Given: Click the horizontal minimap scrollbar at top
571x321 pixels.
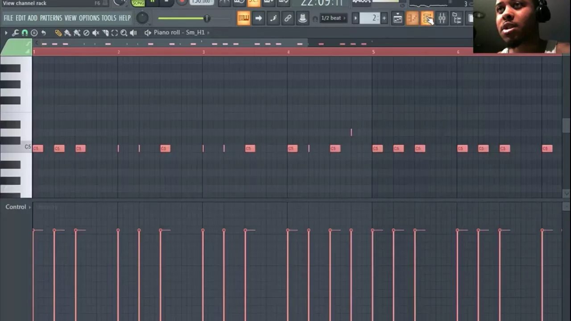Looking at the screenshot, I should pos(172,43).
